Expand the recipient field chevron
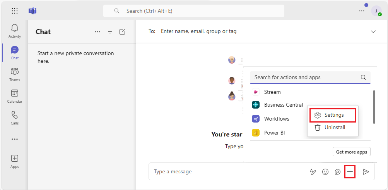388x190 pixels. click(x=373, y=31)
